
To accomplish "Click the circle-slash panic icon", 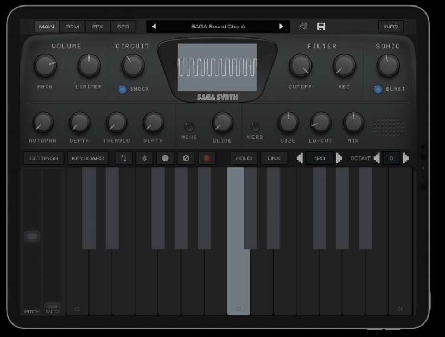I will (x=186, y=158).
